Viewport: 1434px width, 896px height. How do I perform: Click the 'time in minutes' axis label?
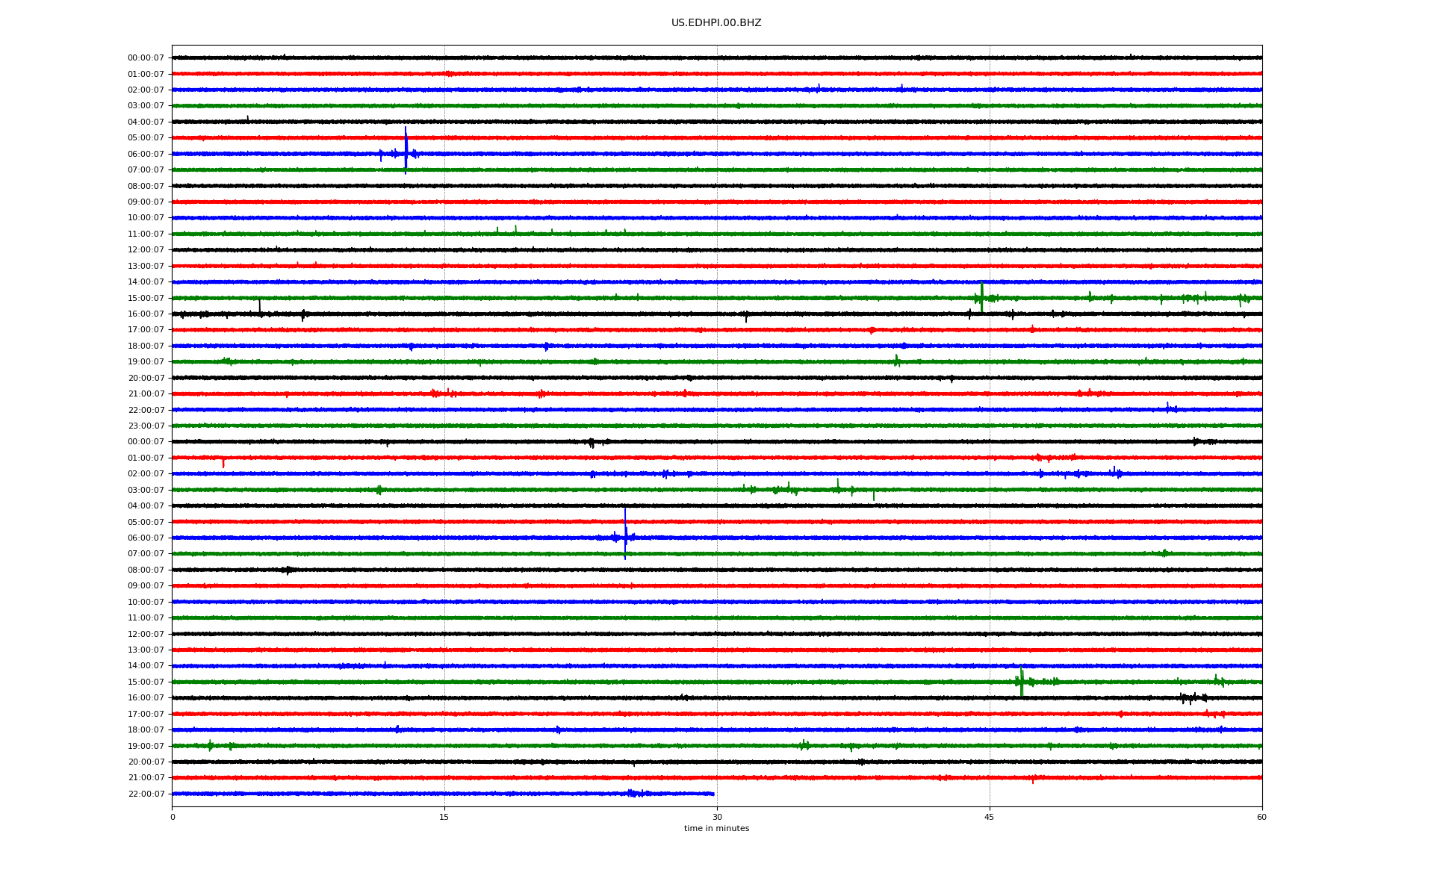(x=716, y=828)
